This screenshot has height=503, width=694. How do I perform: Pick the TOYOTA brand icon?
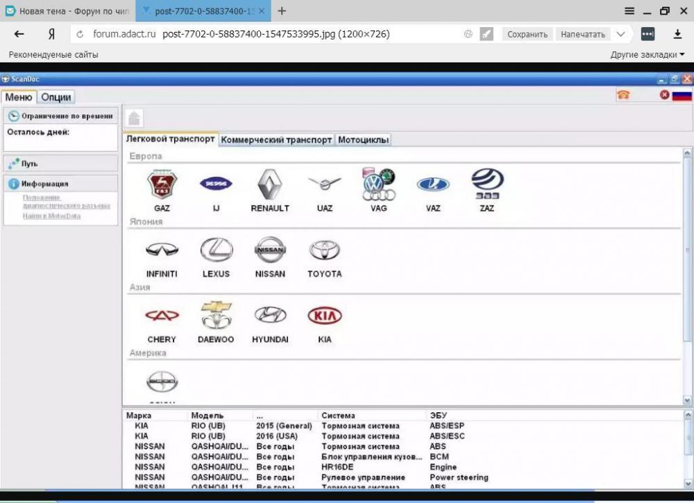[x=324, y=250]
